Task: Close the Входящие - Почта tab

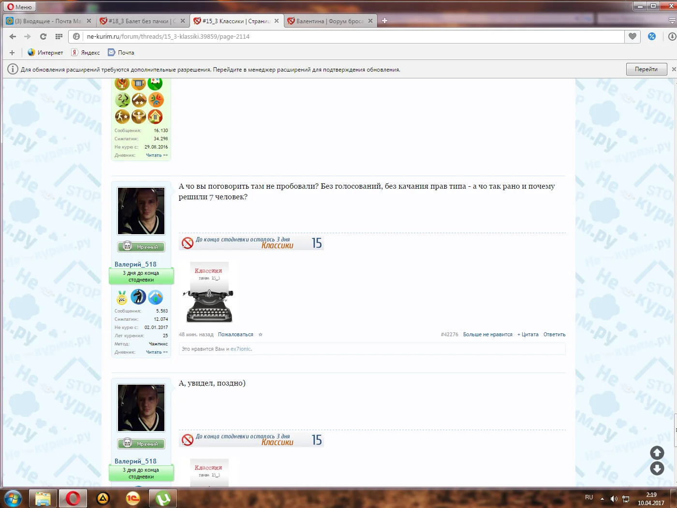Action: tap(88, 21)
